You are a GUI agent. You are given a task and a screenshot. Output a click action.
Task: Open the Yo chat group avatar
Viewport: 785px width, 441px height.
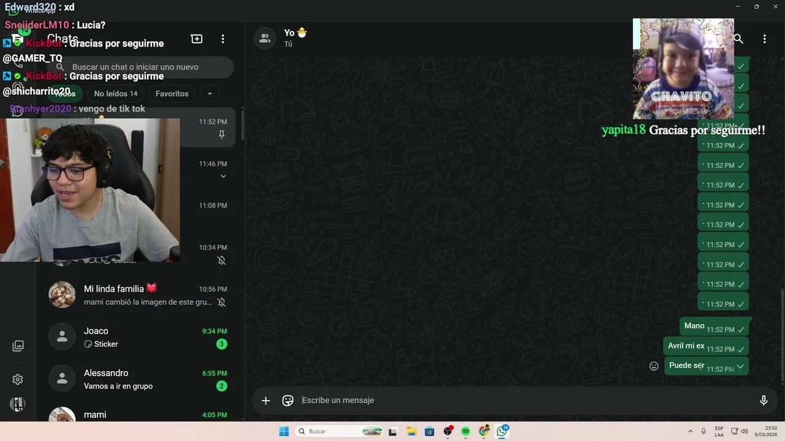tap(265, 38)
